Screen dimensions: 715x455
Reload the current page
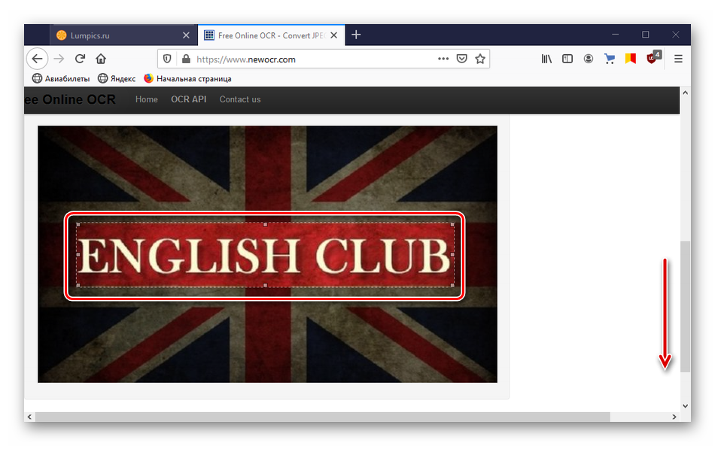click(x=80, y=59)
